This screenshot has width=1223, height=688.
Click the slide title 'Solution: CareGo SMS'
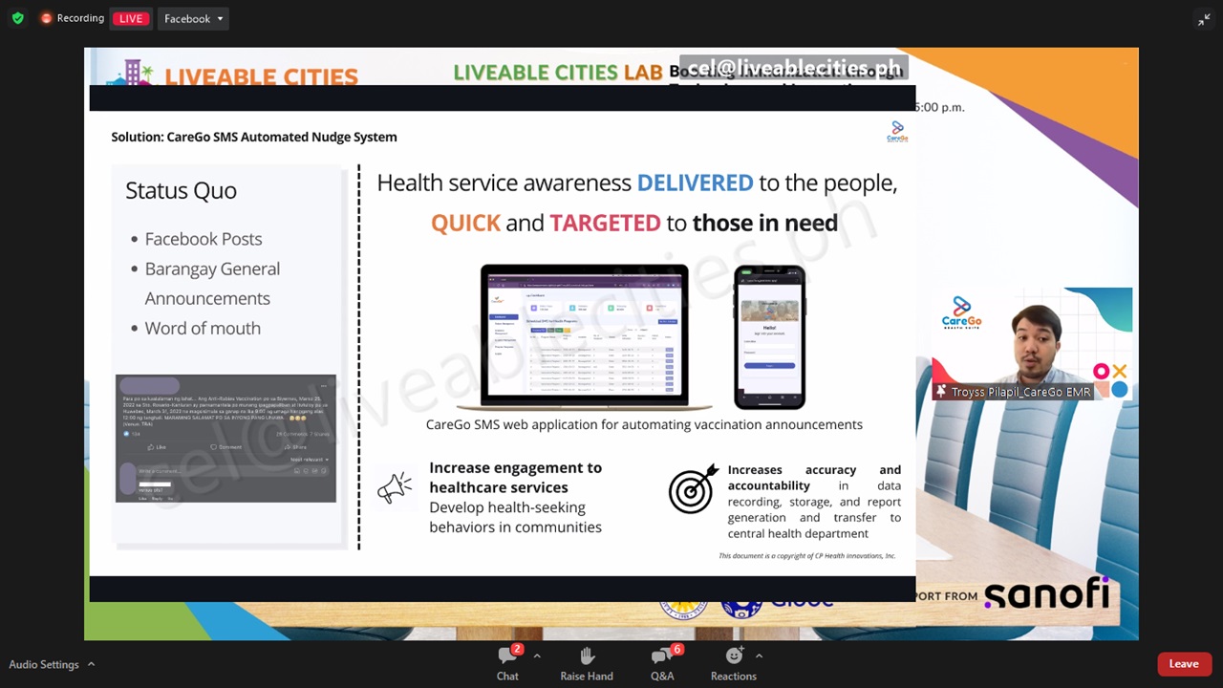254,137
